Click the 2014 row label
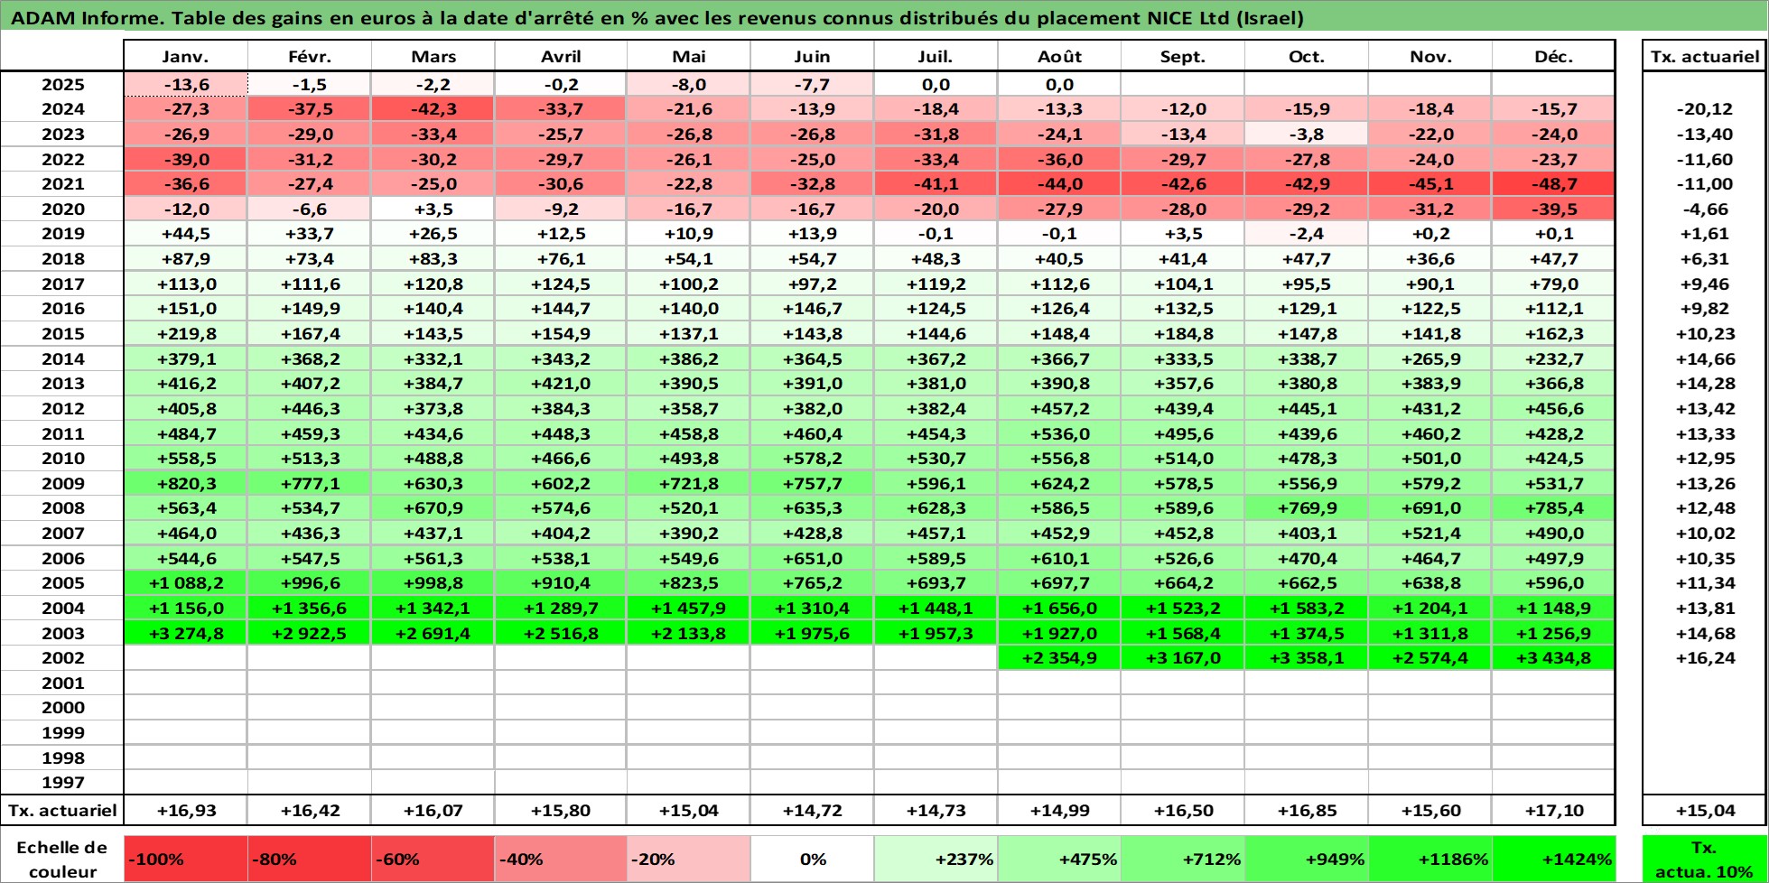 pyautogui.click(x=62, y=358)
